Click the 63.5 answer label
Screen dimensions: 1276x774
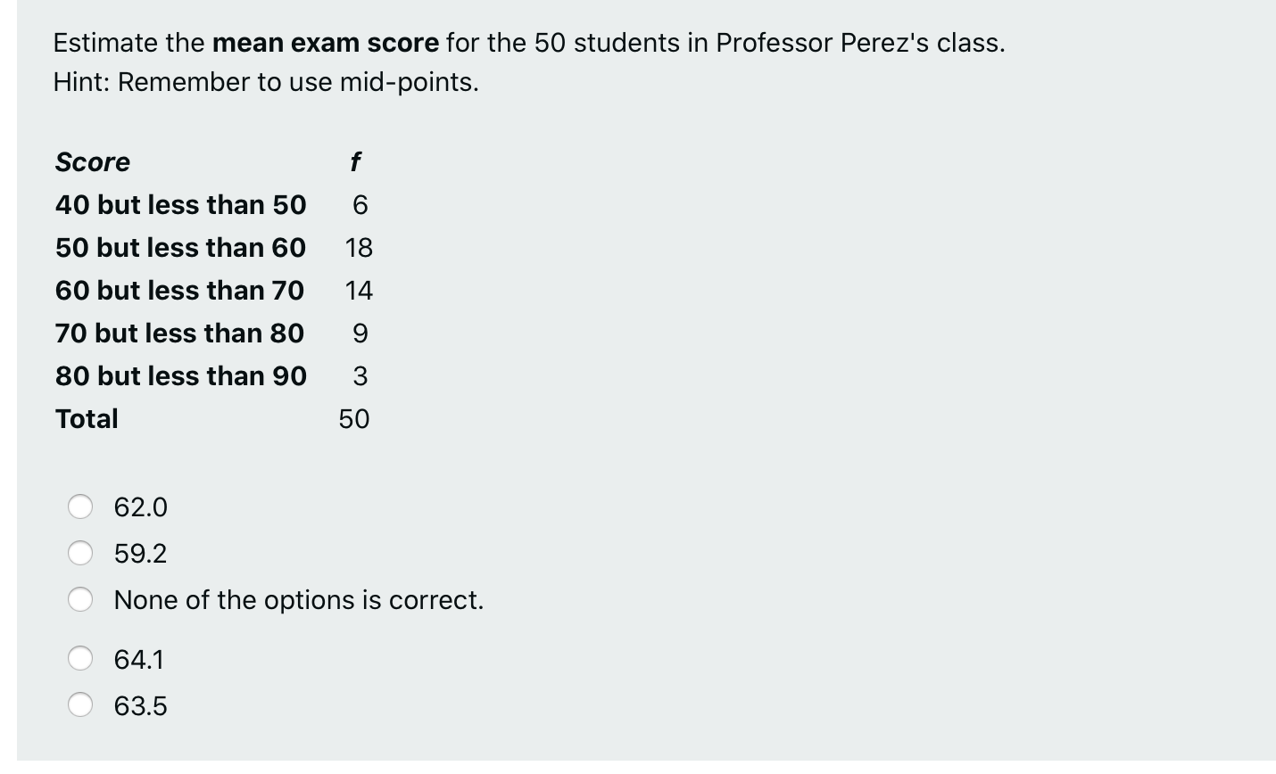coord(139,705)
